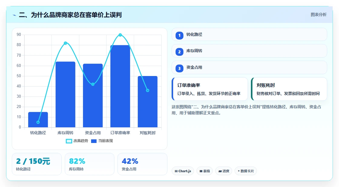Click the 资金占用 bar in the chart
339x187 pixels.
[93, 95]
